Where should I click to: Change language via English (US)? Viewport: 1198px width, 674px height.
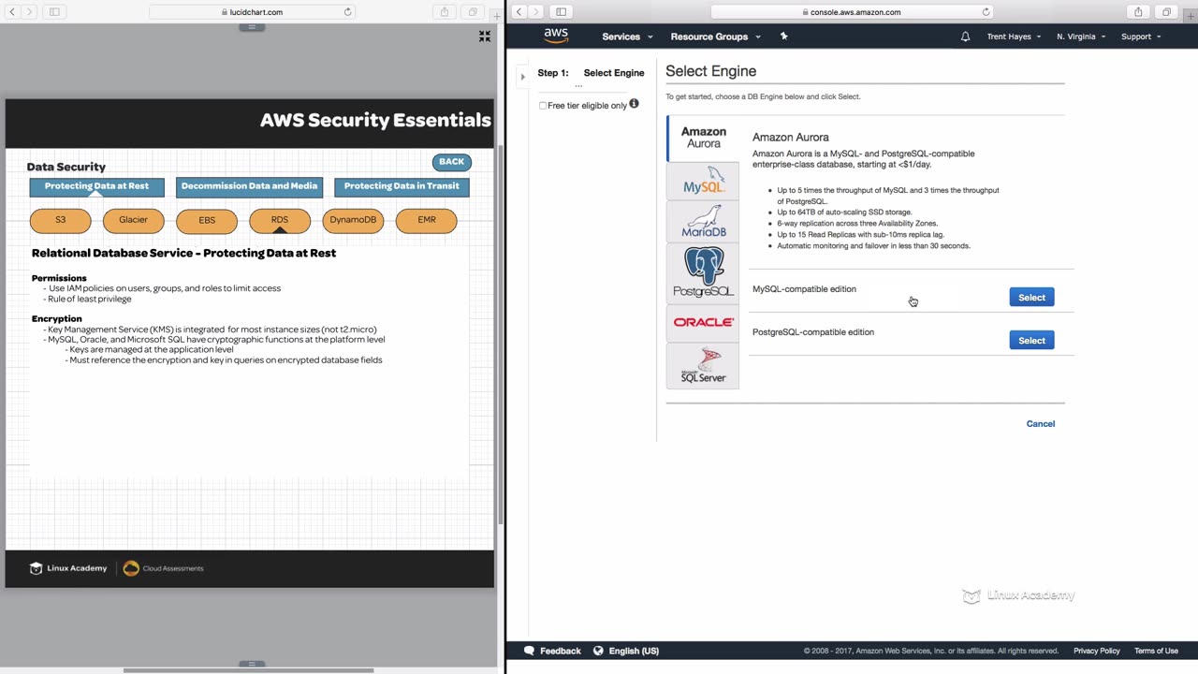pyautogui.click(x=634, y=651)
